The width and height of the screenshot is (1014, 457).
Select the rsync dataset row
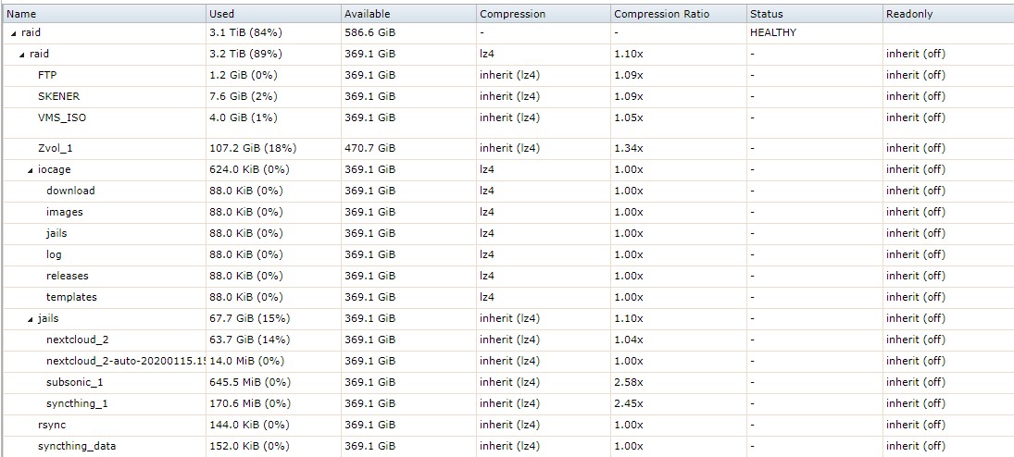click(x=508, y=425)
